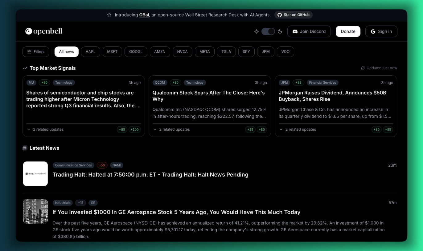Image resolution: width=423 pixels, height=251 pixels.
Task: Click the Latest News newspaper icon
Action: [x=25, y=148]
